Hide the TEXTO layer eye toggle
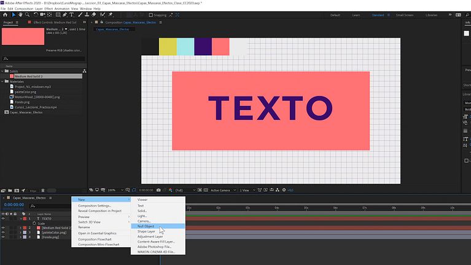The height and width of the screenshot is (265, 471). 3,218
